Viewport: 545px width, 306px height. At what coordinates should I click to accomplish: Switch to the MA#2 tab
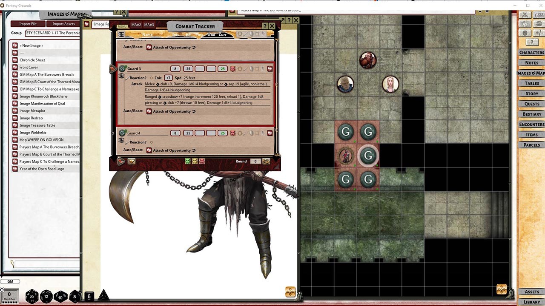pos(136,24)
